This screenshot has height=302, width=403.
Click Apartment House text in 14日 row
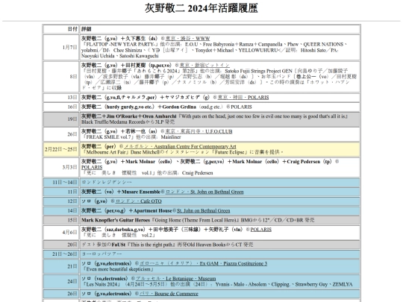click(152, 211)
